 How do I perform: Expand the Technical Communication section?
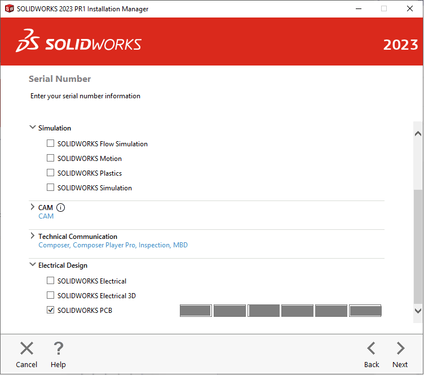33,236
